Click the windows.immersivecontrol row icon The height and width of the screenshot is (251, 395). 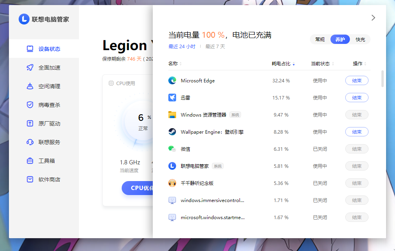pyautogui.click(x=172, y=200)
